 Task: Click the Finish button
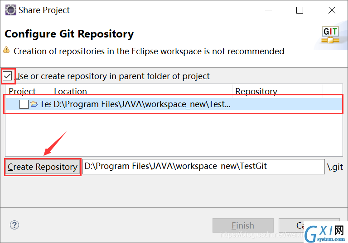[243, 225]
